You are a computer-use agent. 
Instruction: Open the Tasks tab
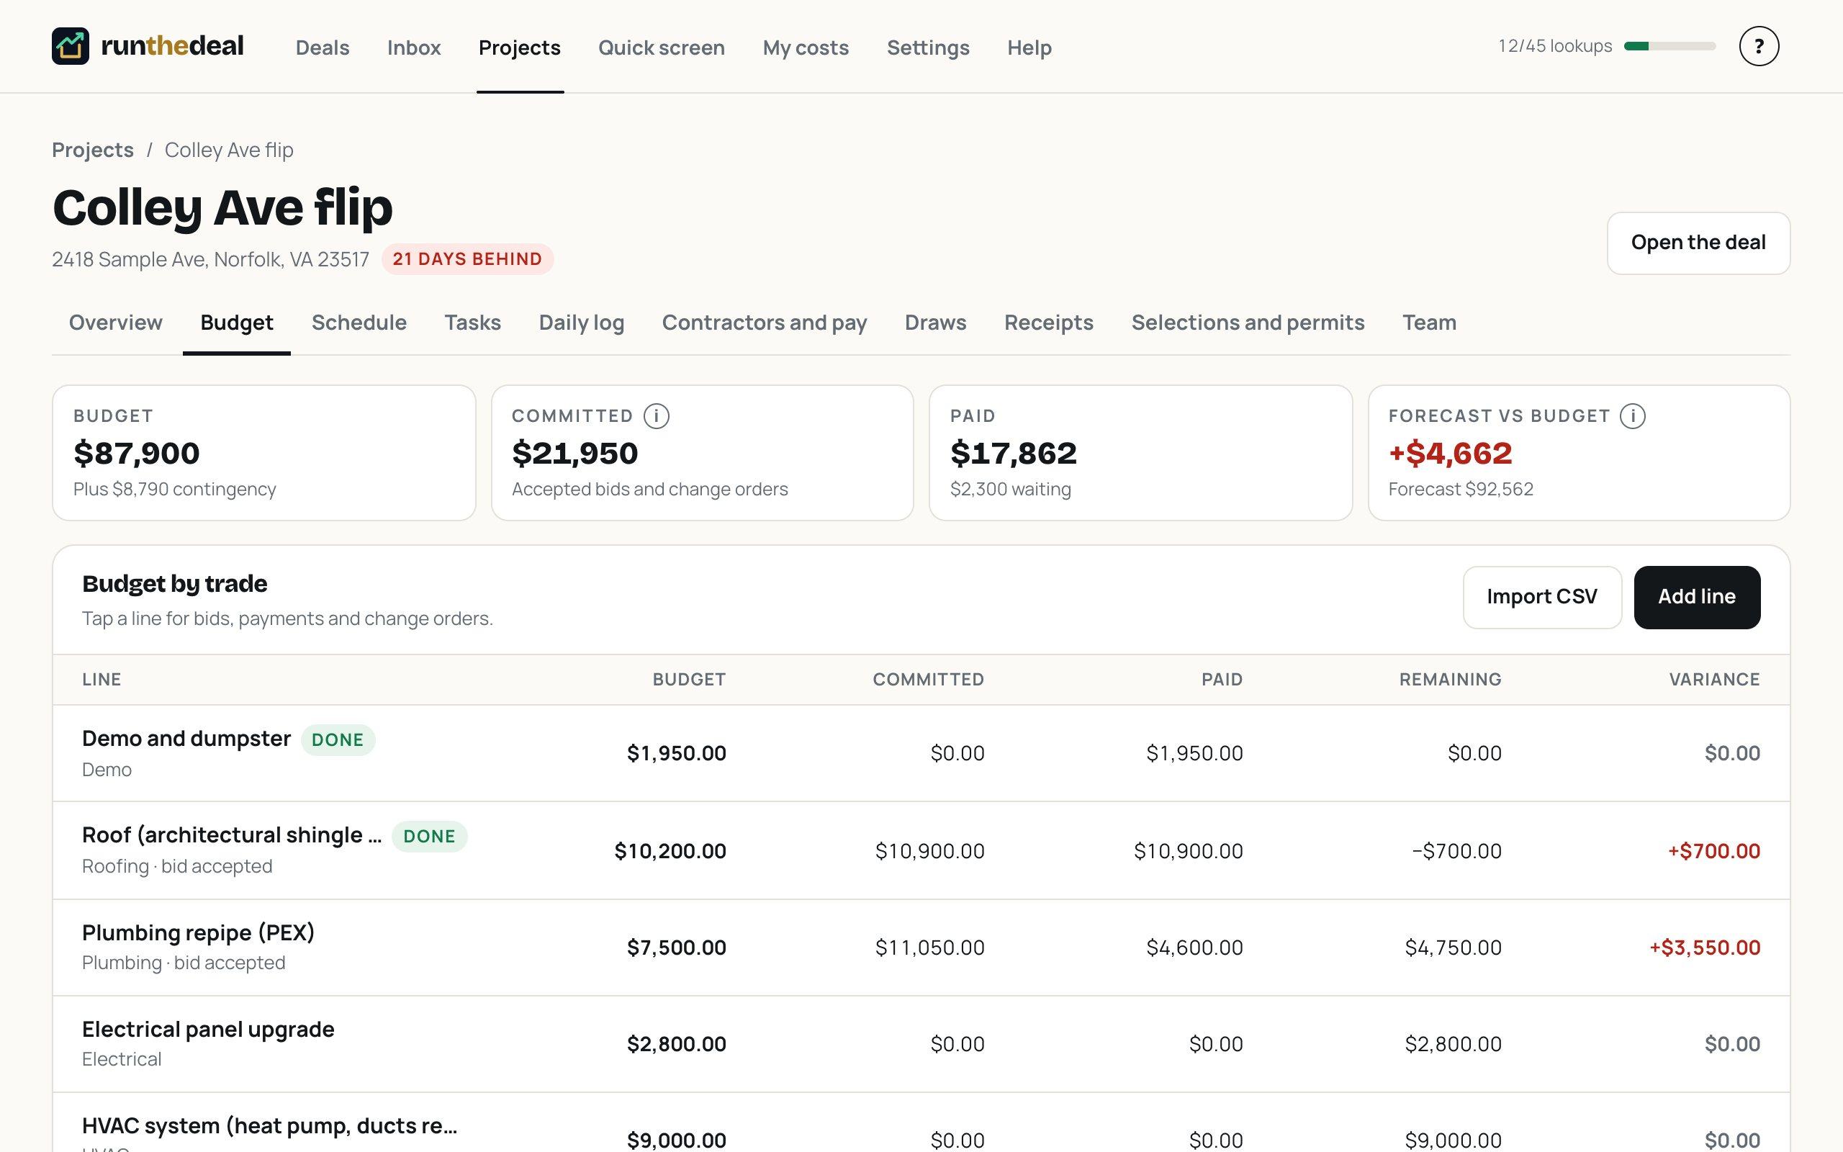click(472, 323)
